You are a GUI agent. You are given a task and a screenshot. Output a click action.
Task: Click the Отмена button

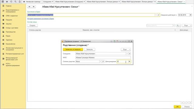coord(187,107)
